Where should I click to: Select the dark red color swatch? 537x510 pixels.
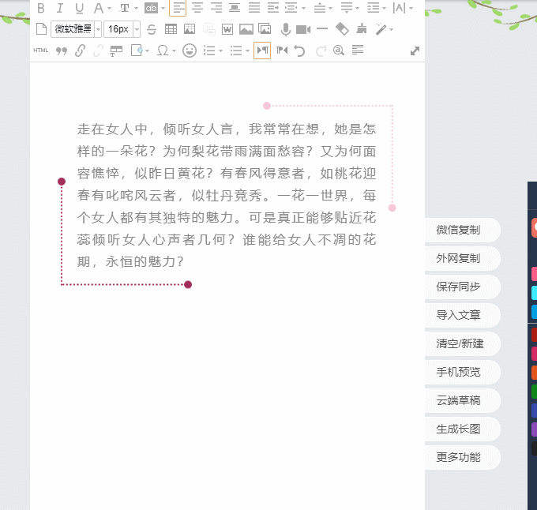(x=534, y=335)
